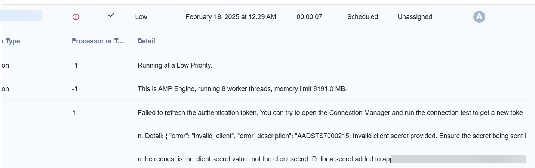
Task: Click the "Scheduled" run type label
Action: coord(362,17)
